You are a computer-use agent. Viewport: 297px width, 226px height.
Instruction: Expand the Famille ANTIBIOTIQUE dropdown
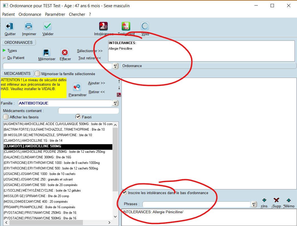[115, 103]
